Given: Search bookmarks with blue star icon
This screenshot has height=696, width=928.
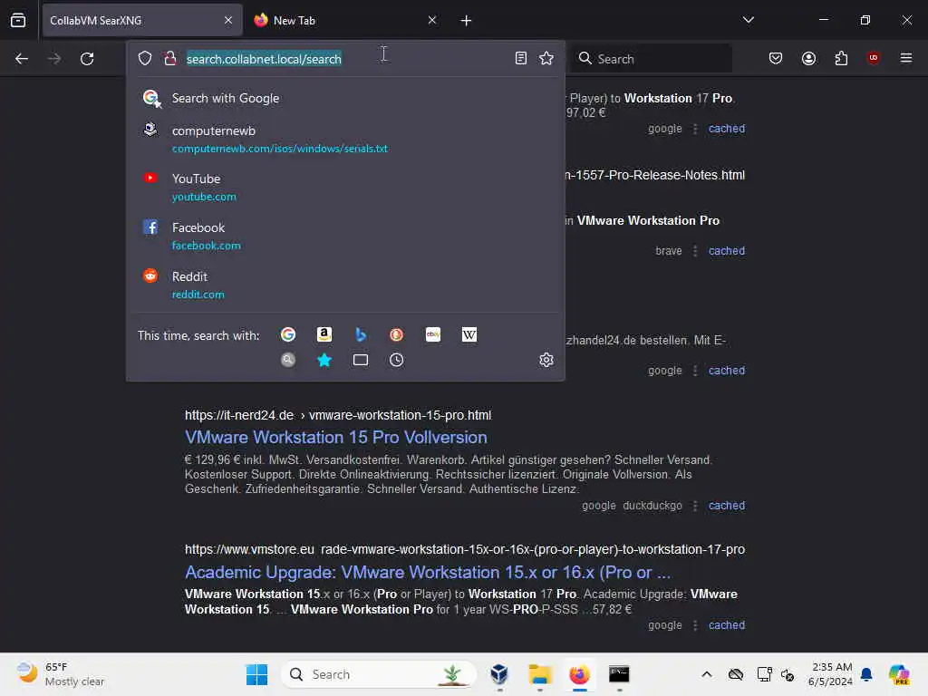Looking at the screenshot, I should point(324,360).
